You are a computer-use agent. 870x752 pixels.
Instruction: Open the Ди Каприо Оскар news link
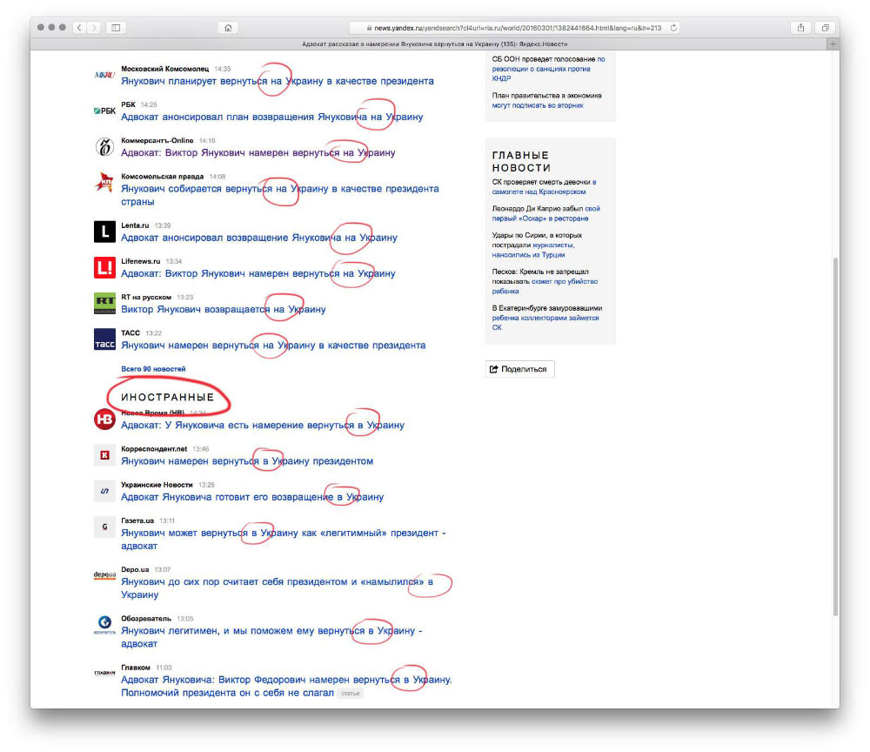pyautogui.click(x=545, y=214)
